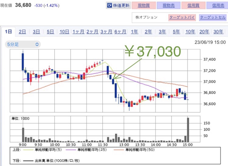Screen dimensions: 228x166
Task: Click the large blue opening candlestick at 9:00
Action: click(x=23, y=62)
